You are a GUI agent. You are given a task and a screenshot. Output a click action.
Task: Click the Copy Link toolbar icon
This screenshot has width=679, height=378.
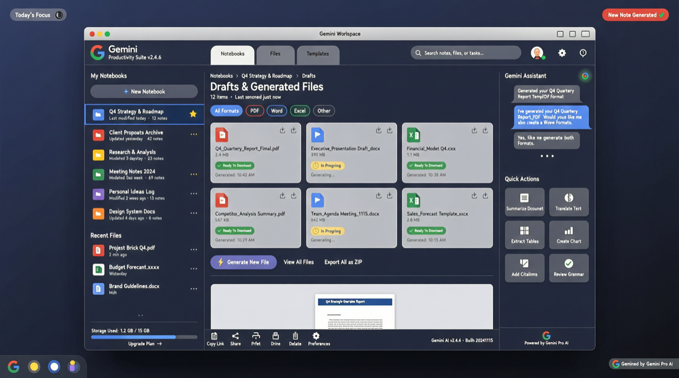tap(215, 336)
